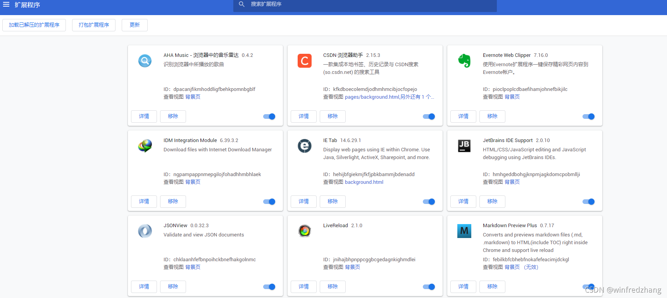Image resolution: width=667 pixels, height=298 pixels.
Task: Click the search magnifier icon
Action: point(242,4)
